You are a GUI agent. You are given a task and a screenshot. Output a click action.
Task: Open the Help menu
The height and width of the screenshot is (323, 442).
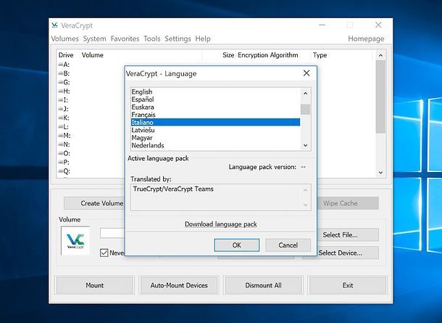click(x=203, y=38)
